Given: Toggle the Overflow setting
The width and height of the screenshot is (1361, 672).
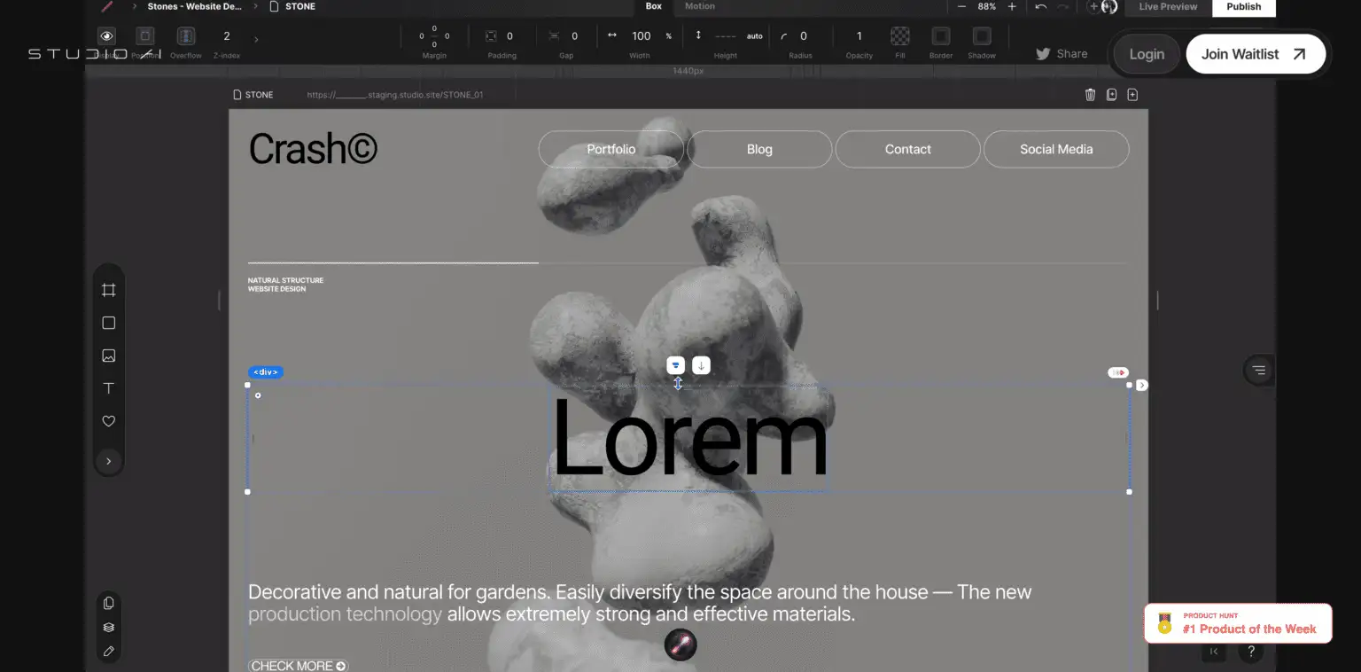Looking at the screenshot, I should [186, 36].
